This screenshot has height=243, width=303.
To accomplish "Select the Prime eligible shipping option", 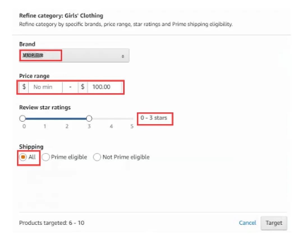I will point(45,157).
